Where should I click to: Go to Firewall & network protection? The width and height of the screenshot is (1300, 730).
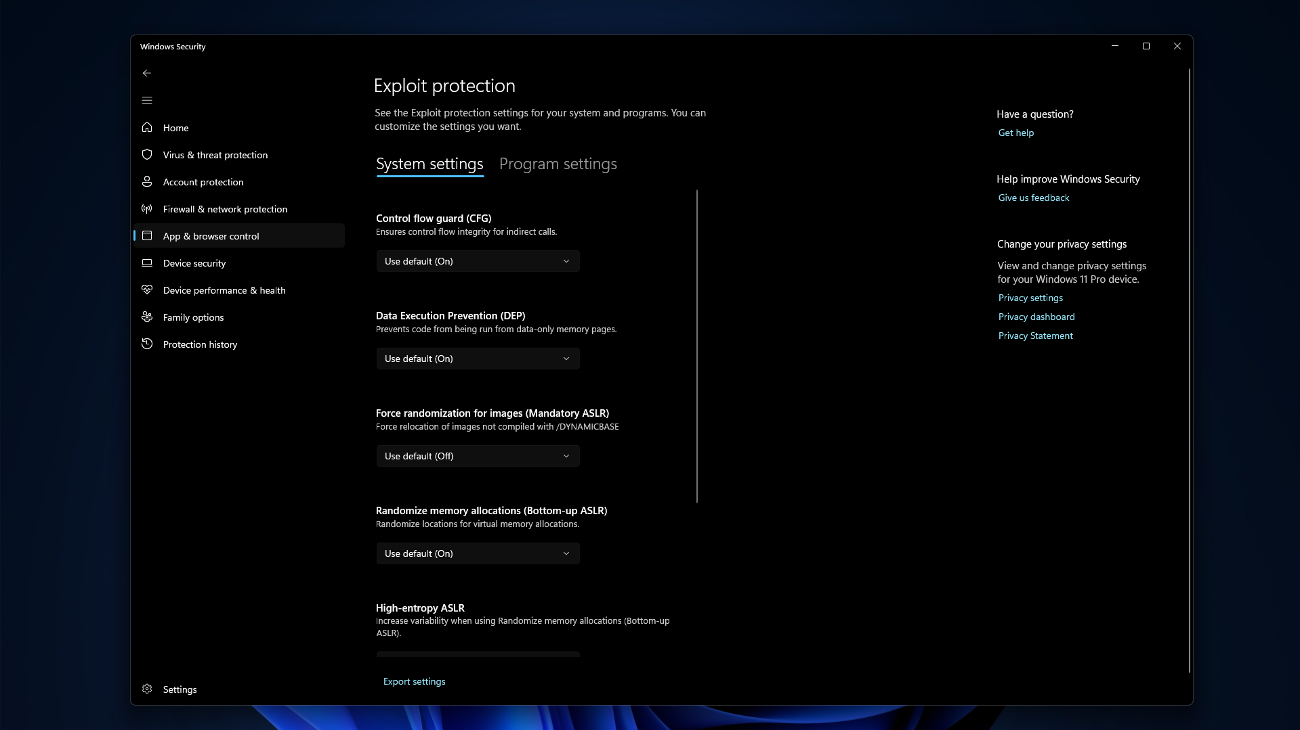[x=239, y=209]
